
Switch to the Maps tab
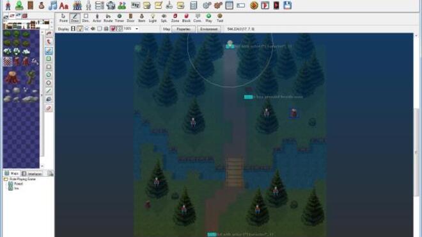point(12,174)
